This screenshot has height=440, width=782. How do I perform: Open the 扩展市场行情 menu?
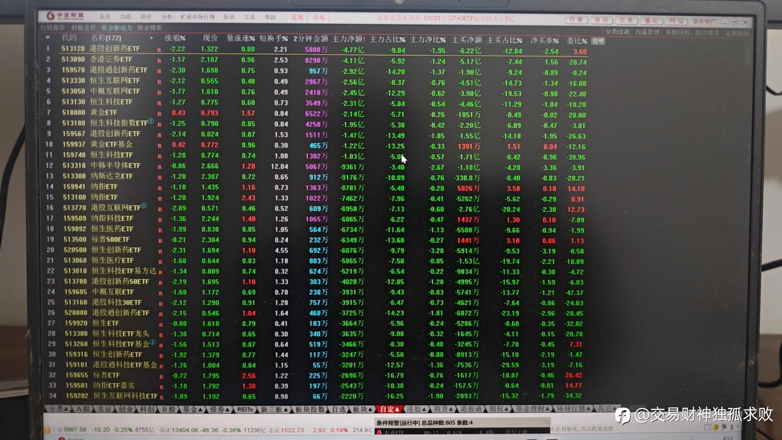pyautogui.click(x=198, y=17)
